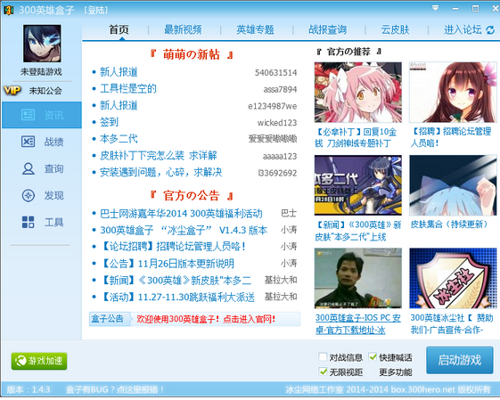This screenshot has width=500, height=400.
Task: Click 盒子有BUG？点这里报错 link
Action: coord(114,389)
